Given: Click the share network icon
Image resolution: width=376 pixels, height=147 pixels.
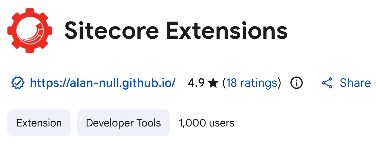Looking at the screenshot, I should [x=327, y=83].
